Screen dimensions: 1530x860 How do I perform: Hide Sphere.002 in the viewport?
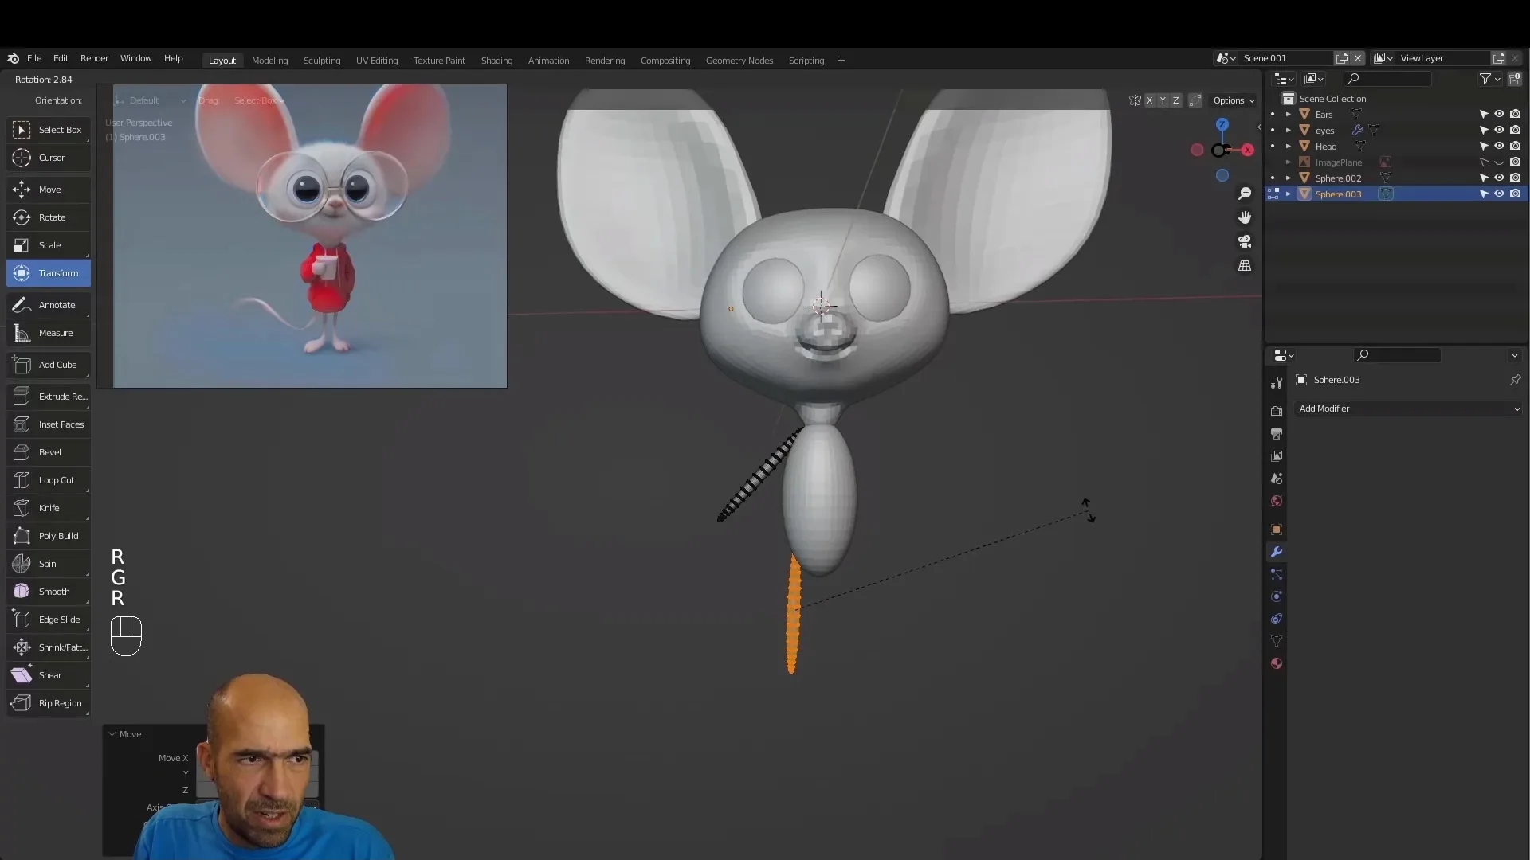[1499, 177]
